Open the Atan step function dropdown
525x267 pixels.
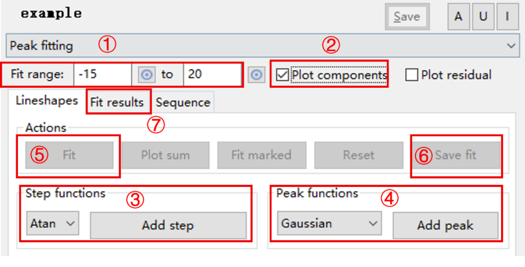[52, 223]
